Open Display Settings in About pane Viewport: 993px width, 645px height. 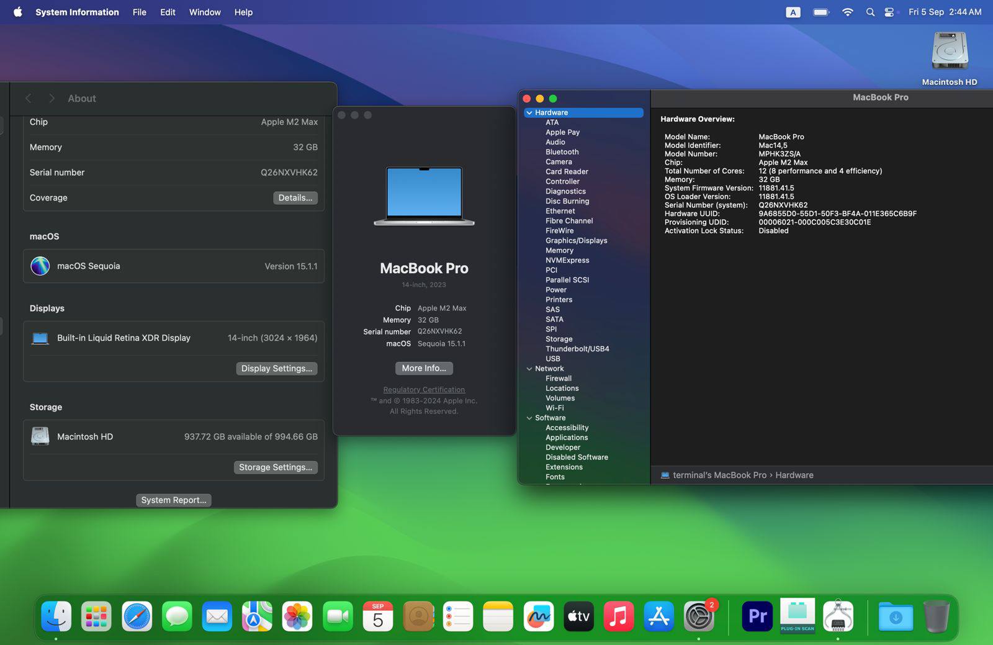(277, 368)
